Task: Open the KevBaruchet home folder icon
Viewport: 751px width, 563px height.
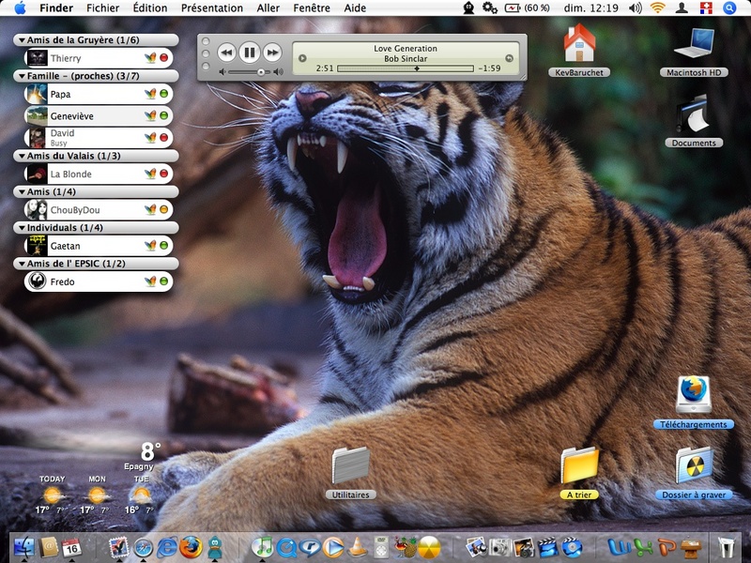Action: tap(579, 45)
